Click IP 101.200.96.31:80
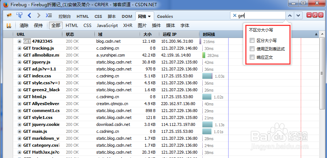 pyautogui.click(x=177, y=41)
